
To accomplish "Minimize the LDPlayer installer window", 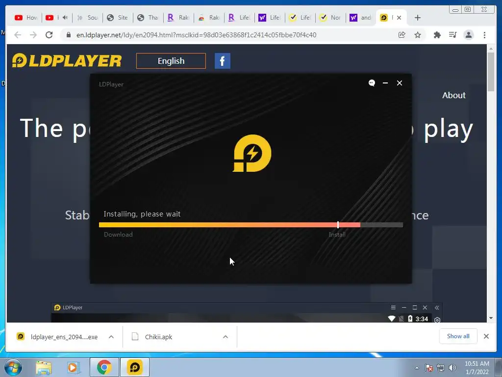I will coord(385,83).
